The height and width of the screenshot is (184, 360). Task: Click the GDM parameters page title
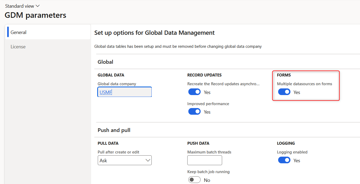tap(35, 15)
